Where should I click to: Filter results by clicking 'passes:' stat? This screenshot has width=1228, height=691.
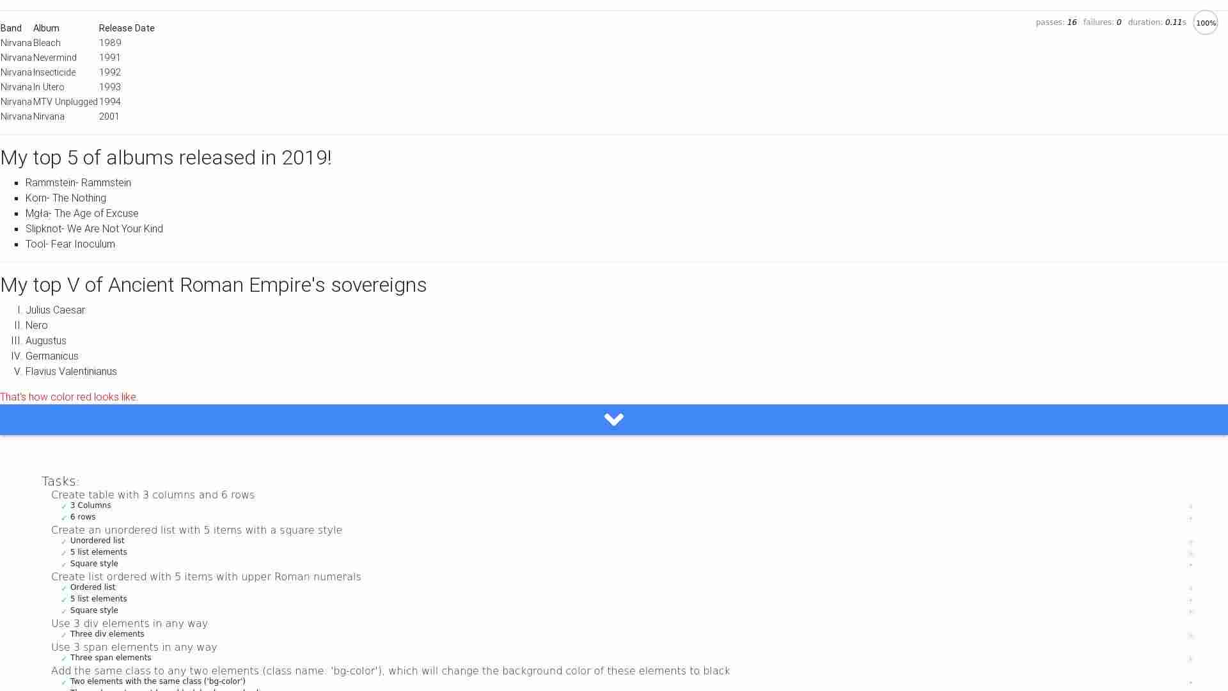[1050, 22]
